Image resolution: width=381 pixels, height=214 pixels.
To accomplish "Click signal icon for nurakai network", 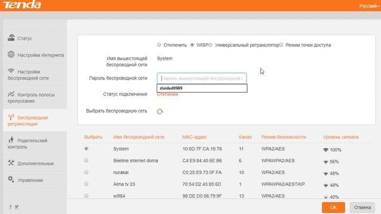I will (x=326, y=174).
